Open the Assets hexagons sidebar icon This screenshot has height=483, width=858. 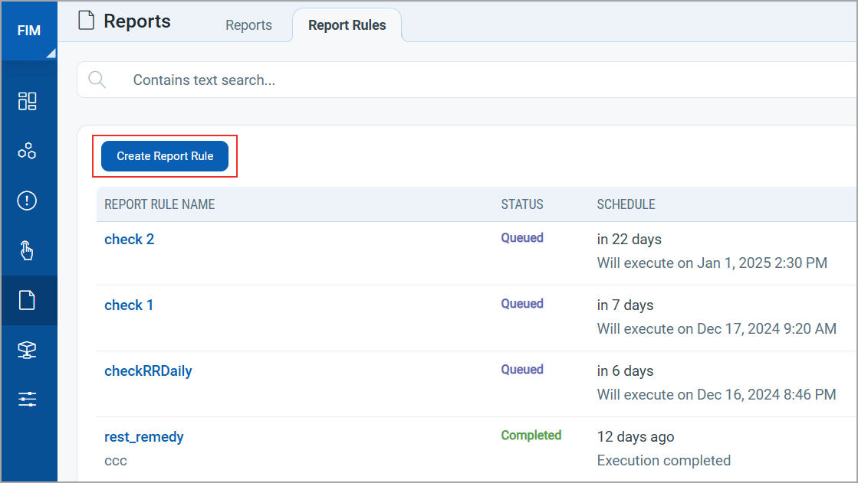(x=27, y=151)
